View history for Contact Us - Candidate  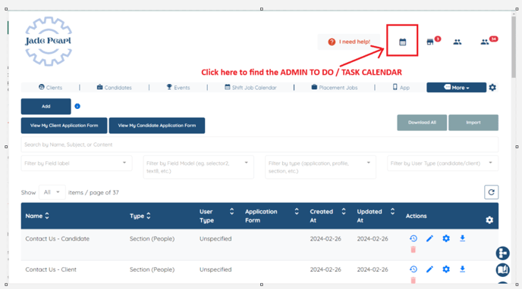[x=414, y=238]
